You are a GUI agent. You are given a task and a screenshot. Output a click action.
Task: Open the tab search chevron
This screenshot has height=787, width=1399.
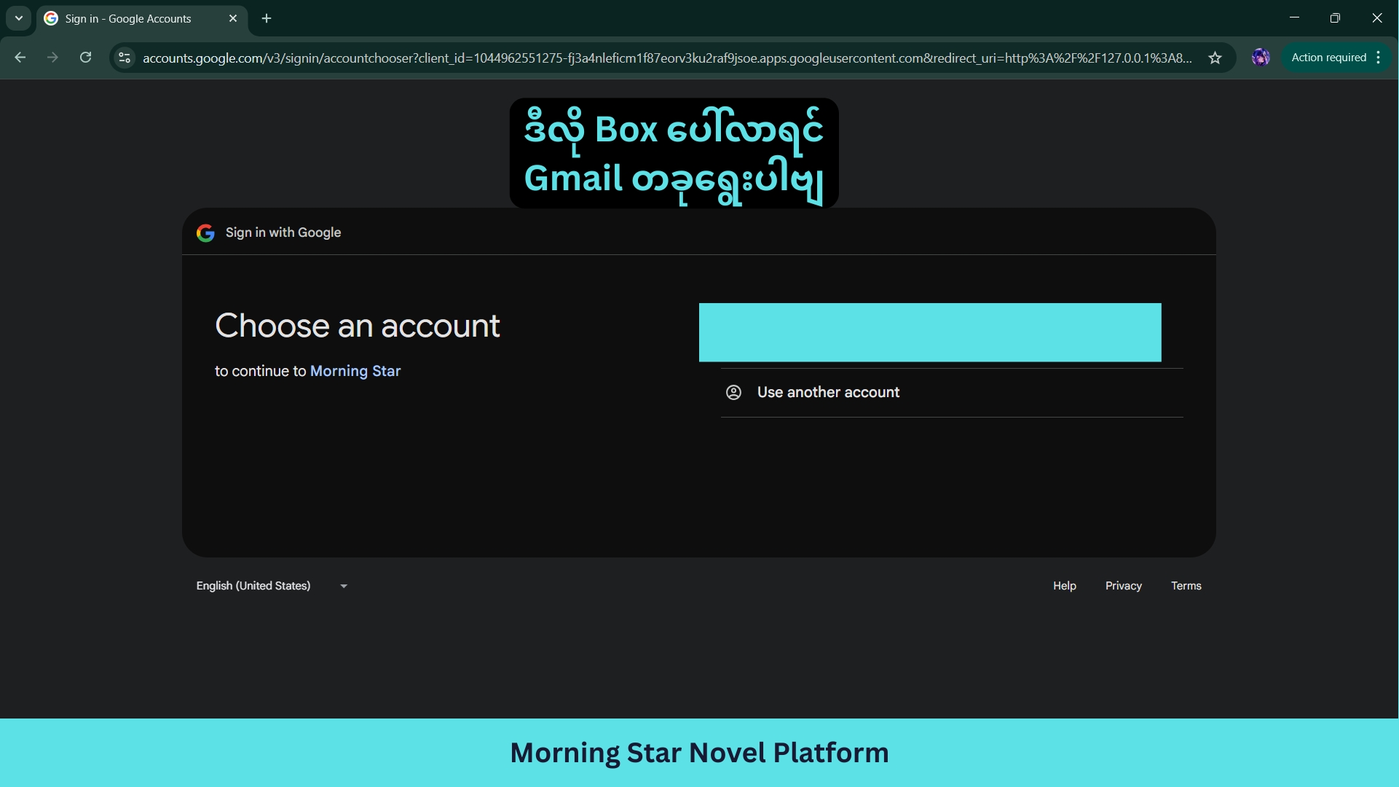(x=18, y=18)
